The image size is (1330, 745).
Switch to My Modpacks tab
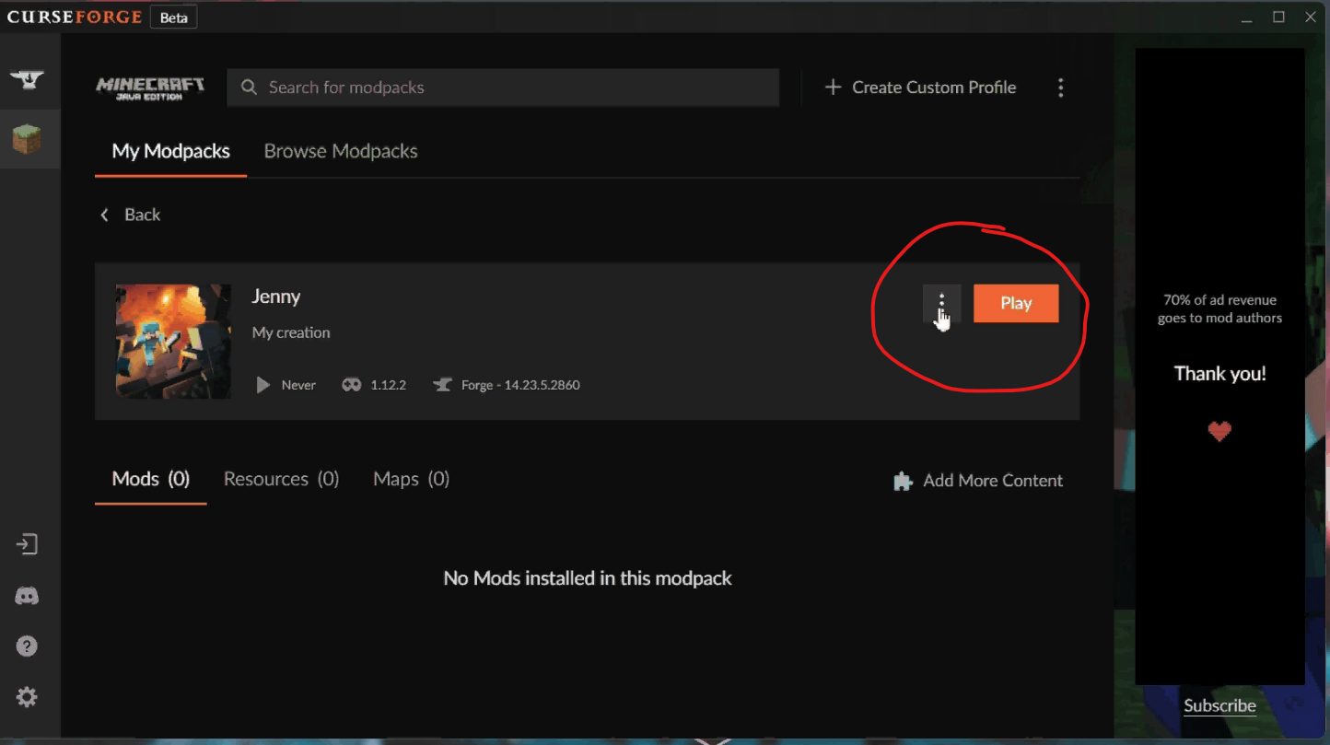[171, 151]
